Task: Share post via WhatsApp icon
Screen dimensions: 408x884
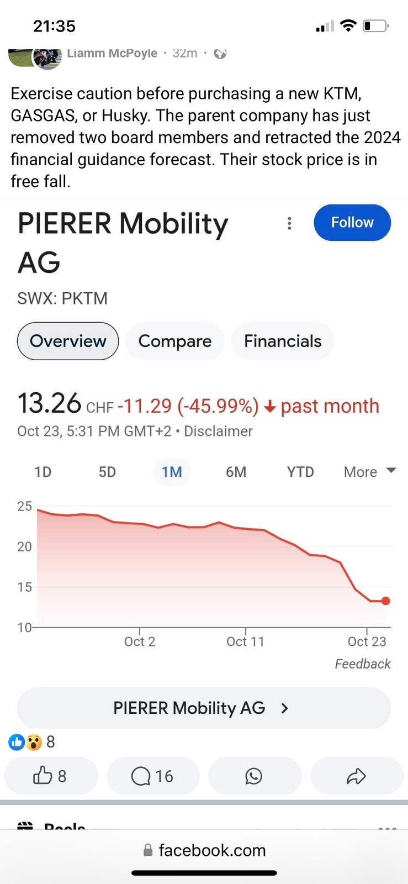Action: point(254,776)
